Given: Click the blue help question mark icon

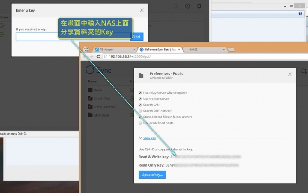Looking at the screenshot, I should [x=300, y=13].
